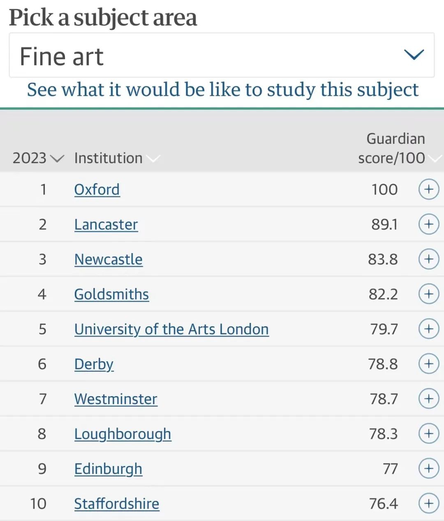444x521 pixels.
Task: Click 'See what it would be like' link
Action: (x=223, y=90)
